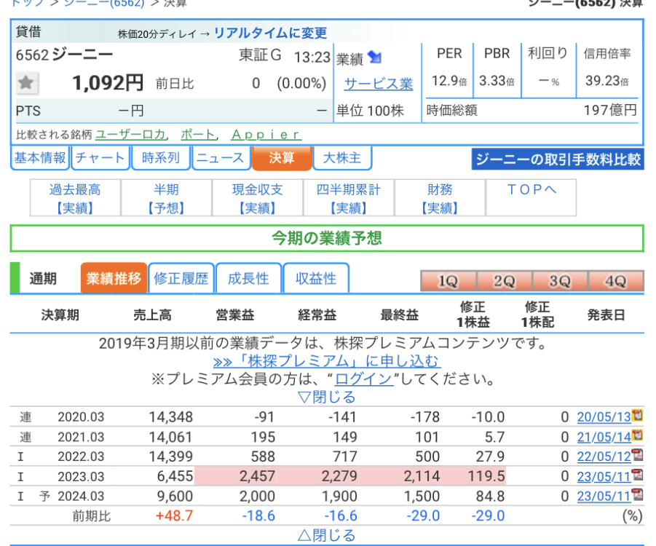Open the チャート tab
656x546 pixels.
pos(100,158)
